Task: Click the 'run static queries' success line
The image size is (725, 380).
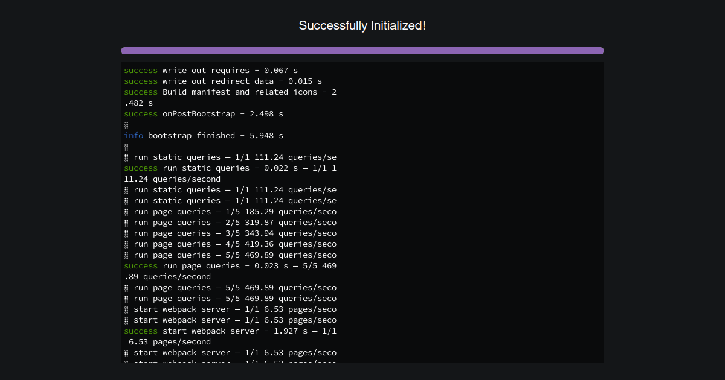Action: (x=230, y=168)
